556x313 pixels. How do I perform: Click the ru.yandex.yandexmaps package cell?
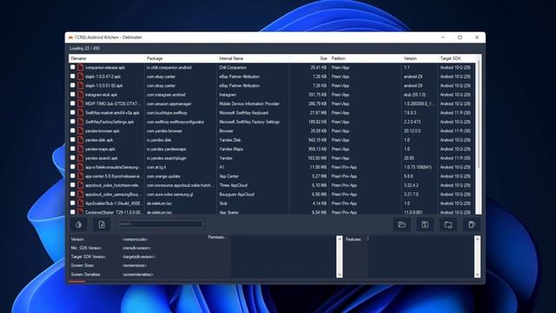pos(166,149)
